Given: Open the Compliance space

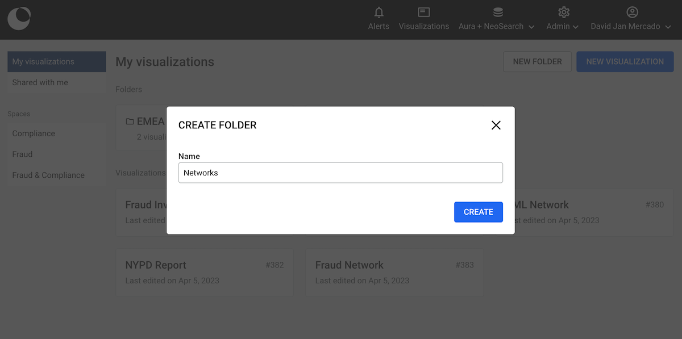Looking at the screenshot, I should (34, 133).
